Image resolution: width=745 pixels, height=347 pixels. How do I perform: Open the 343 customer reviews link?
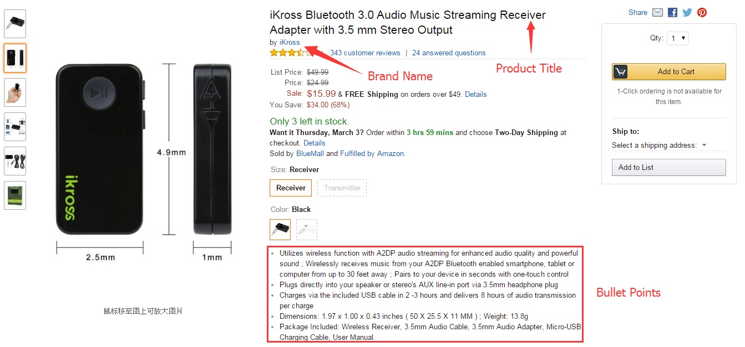[365, 53]
